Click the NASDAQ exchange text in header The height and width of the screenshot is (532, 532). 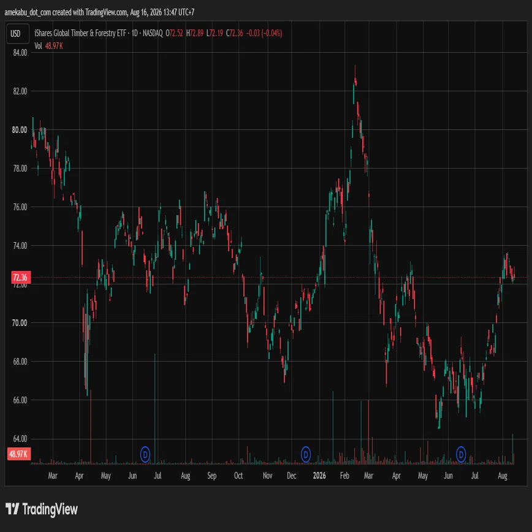tap(153, 33)
